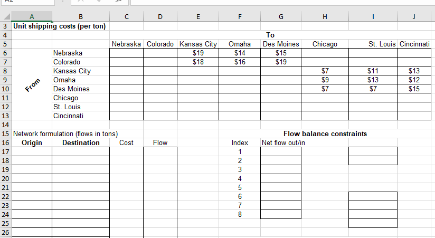This screenshot has width=435, height=238.
Task: Select the $7 Des Moines to Chicago cell
Action: click(325, 89)
